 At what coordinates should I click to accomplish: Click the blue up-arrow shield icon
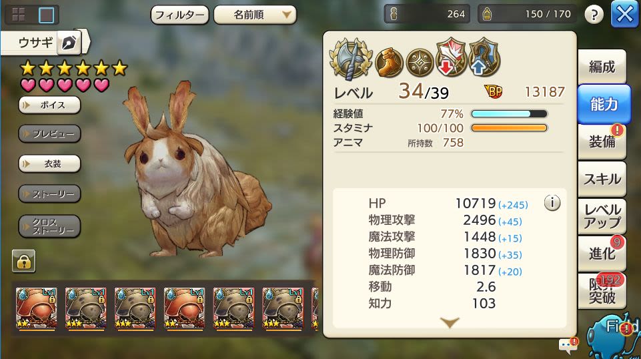pos(484,57)
